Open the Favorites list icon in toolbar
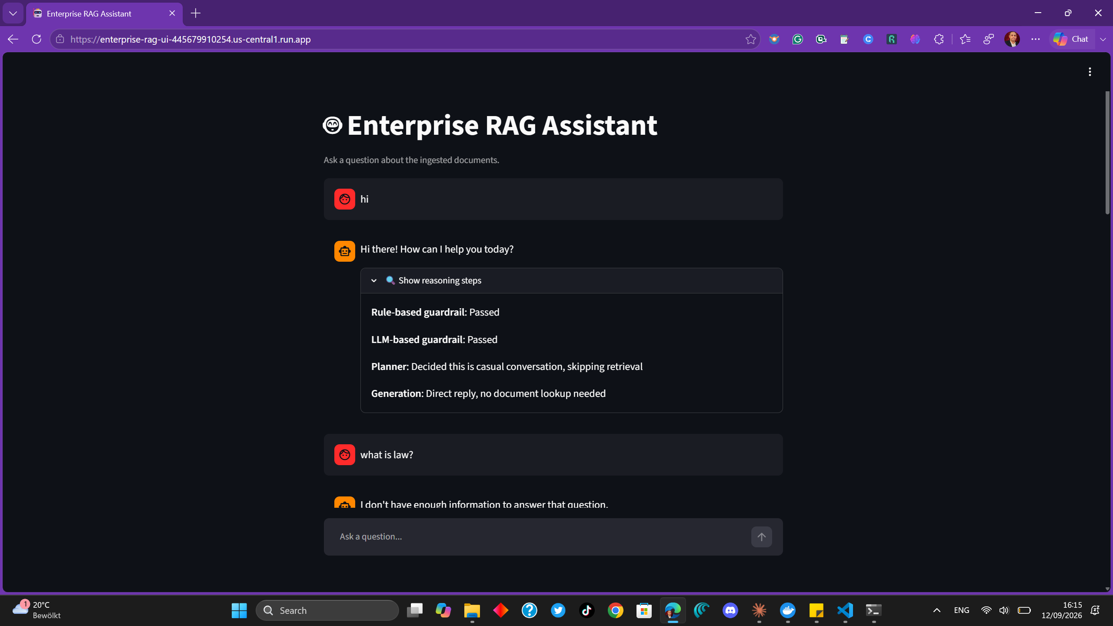The height and width of the screenshot is (626, 1113). (x=965, y=39)
